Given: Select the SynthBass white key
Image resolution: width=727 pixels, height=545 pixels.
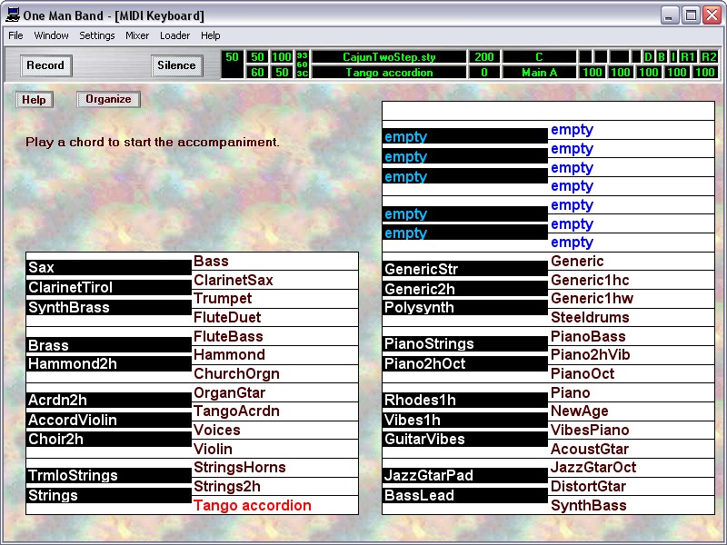Looking at the screenshot, I should pos(631,505).
